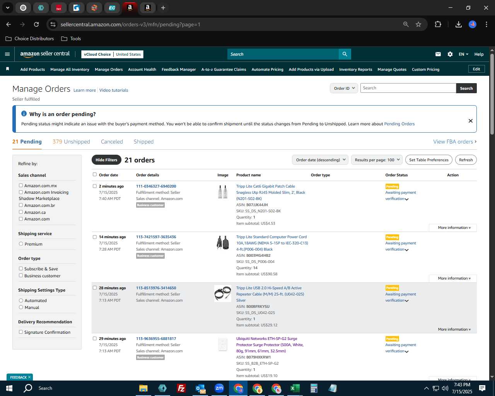The width and height of the screenshot is (495, 396).
Task: Select the Premium shipping service radio
Action: point(21,244)
